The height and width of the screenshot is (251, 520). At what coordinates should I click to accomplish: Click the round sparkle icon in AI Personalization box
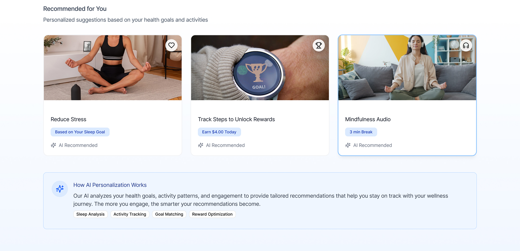[x=60, y=189]
